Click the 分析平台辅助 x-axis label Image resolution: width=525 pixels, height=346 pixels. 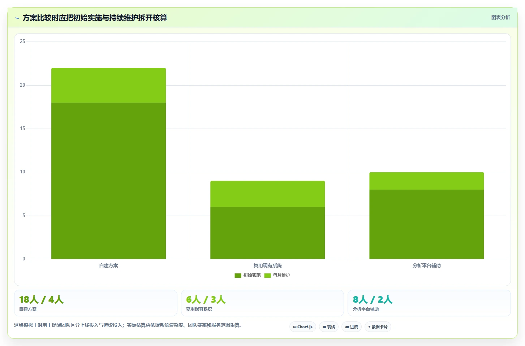426,265
